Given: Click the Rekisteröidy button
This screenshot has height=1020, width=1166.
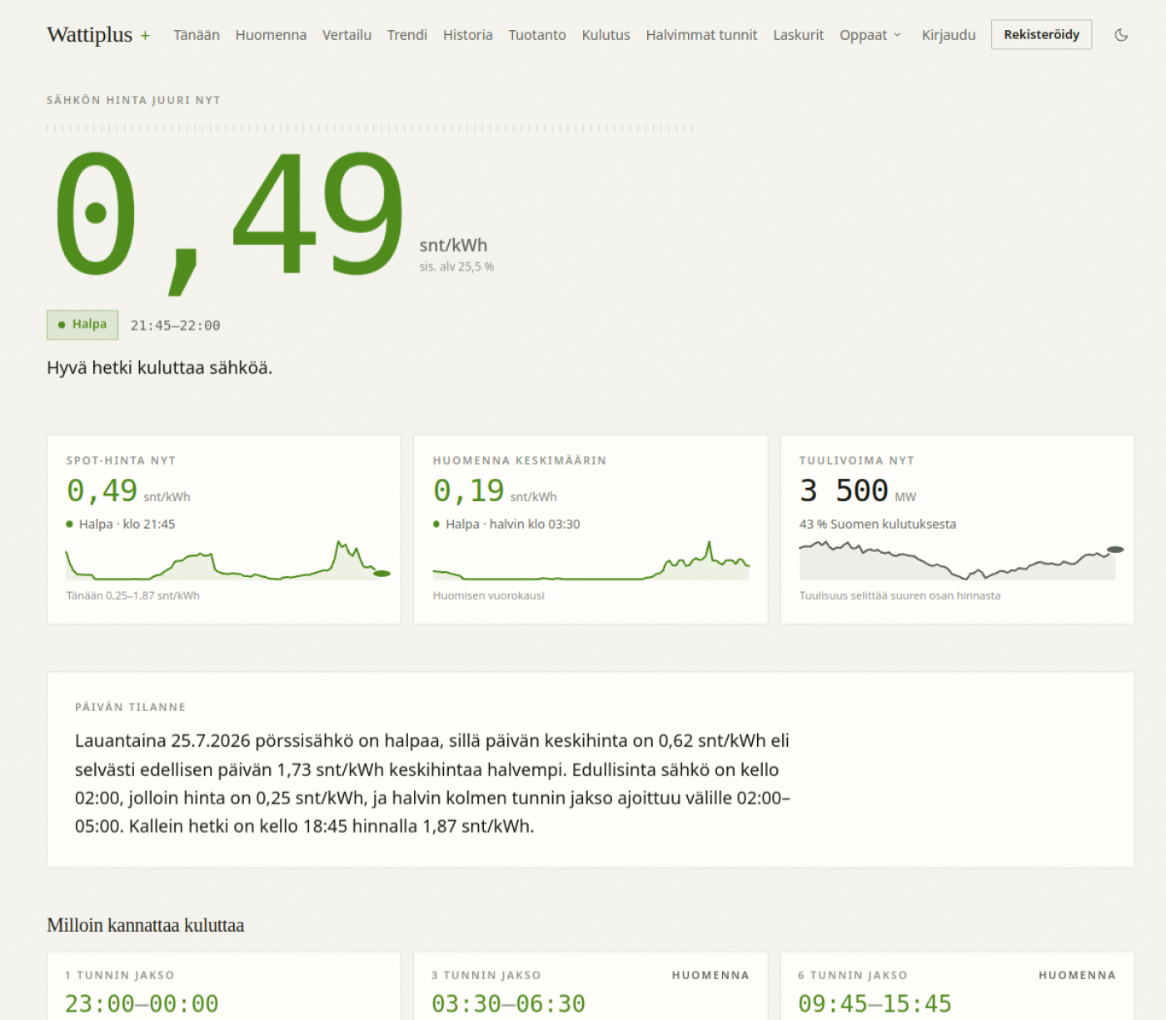Looking at the screenshot, I should click(x=1041, y=35).
